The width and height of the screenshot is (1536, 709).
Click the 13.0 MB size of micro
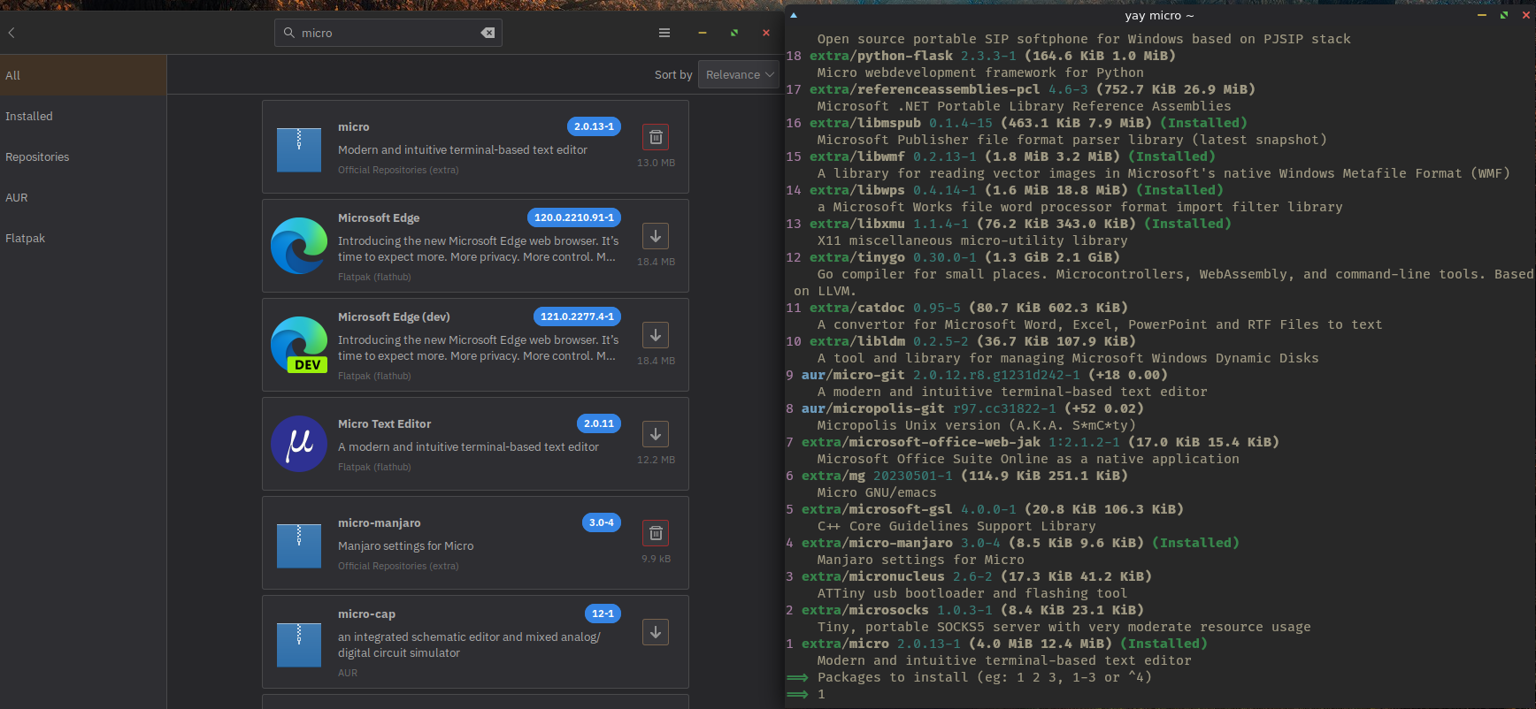(656, 163)
